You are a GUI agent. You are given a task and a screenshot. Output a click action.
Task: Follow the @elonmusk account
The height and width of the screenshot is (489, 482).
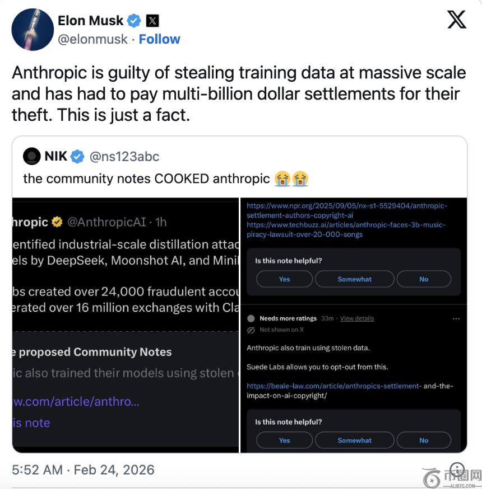159,39
